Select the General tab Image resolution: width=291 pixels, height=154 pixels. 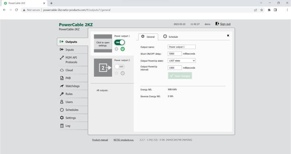point(148,37)
